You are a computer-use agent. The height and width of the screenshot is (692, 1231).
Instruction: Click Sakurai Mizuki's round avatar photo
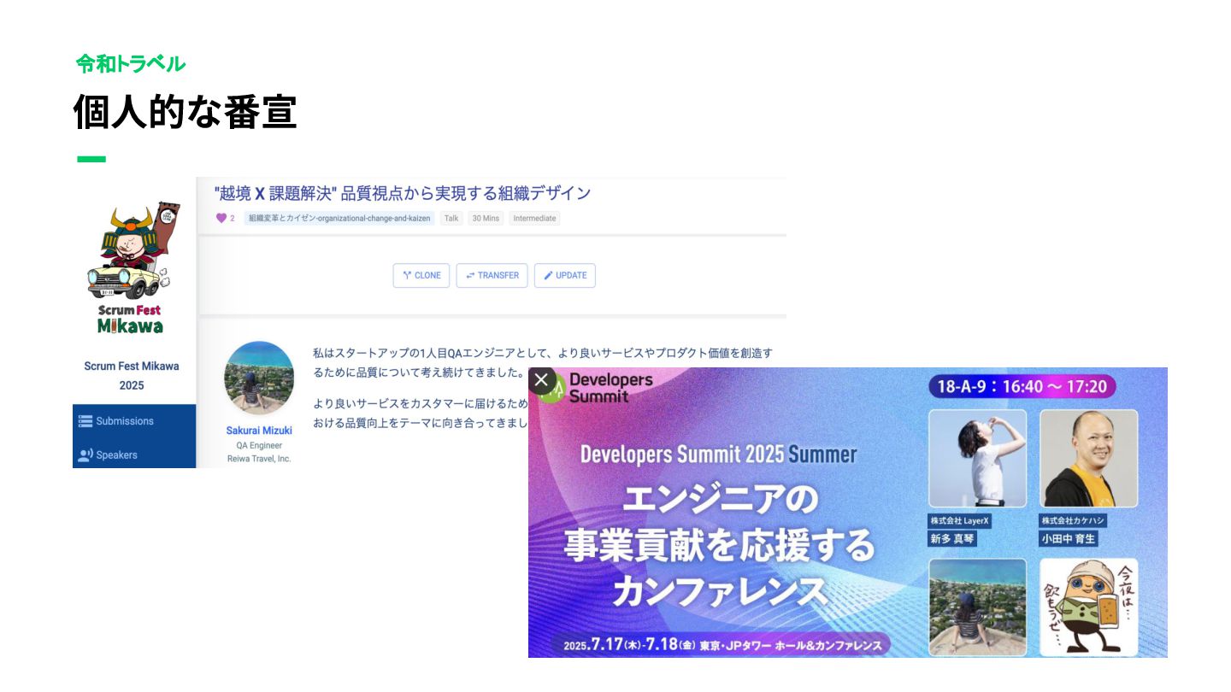[x=259, y=378]
